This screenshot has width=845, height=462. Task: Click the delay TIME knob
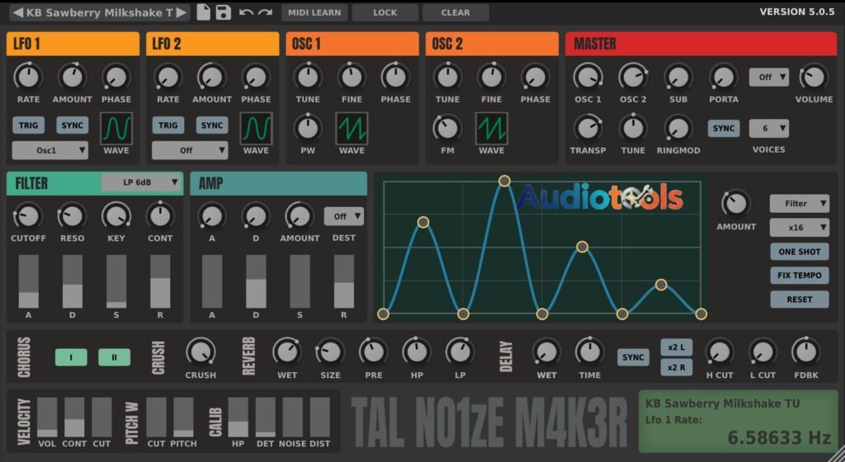coord(589,352)
